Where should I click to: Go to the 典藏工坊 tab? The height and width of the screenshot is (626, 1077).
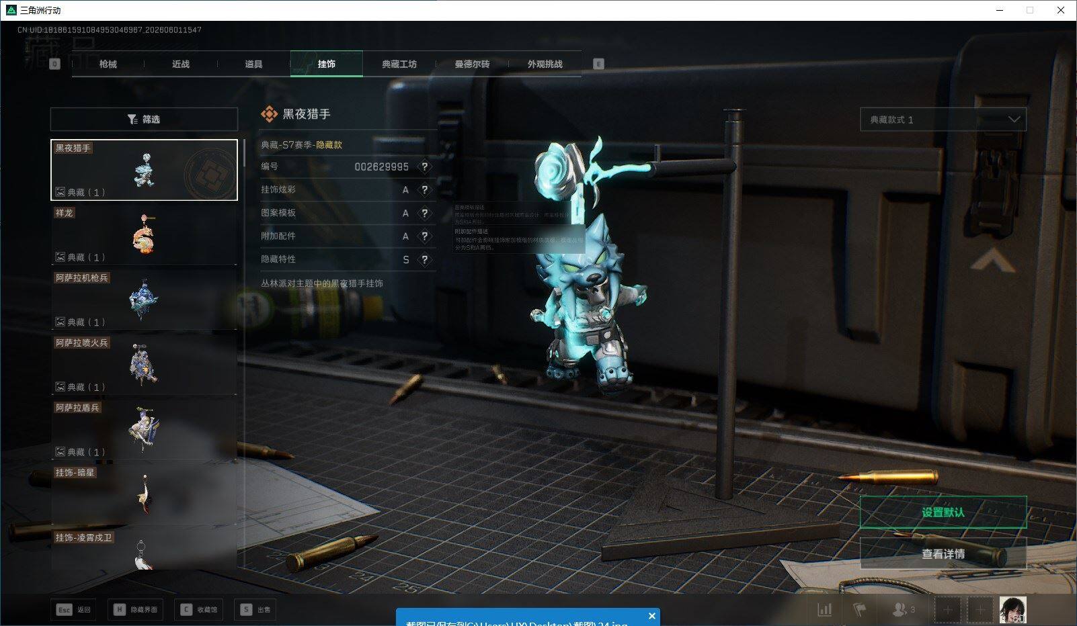pos(399,64)
